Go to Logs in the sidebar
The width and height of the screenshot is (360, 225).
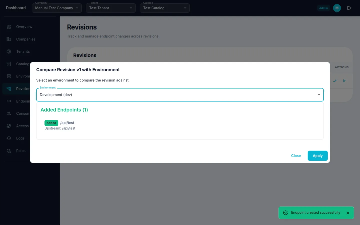click(x=20, y=138)
